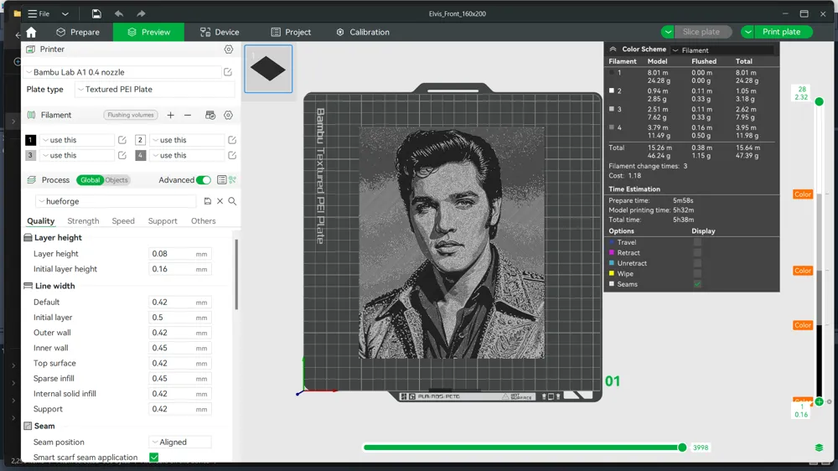
Task: Search process settings magnifier icon
Action: [x=232, y=201]
